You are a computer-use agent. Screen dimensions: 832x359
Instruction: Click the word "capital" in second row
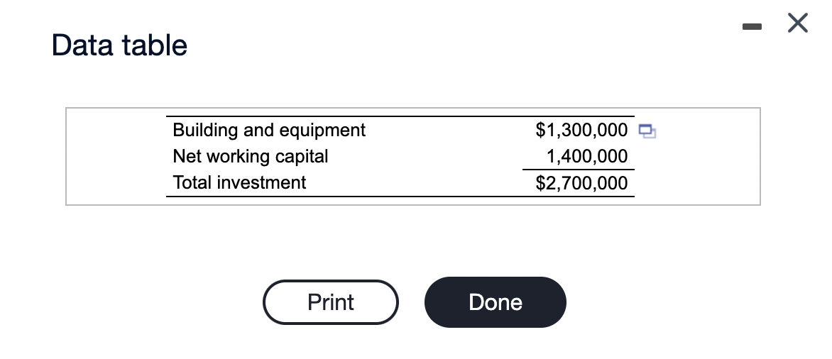coord(302,156)
